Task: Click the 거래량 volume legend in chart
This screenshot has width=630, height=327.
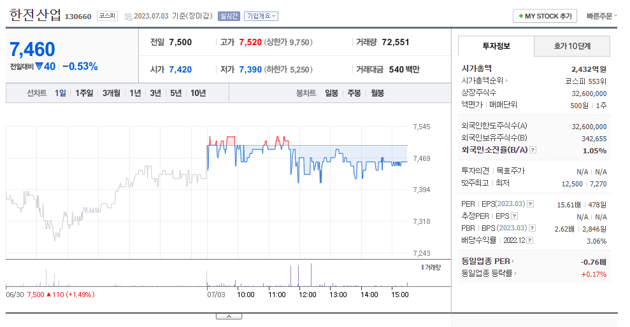Action: [x=431, y=267]
